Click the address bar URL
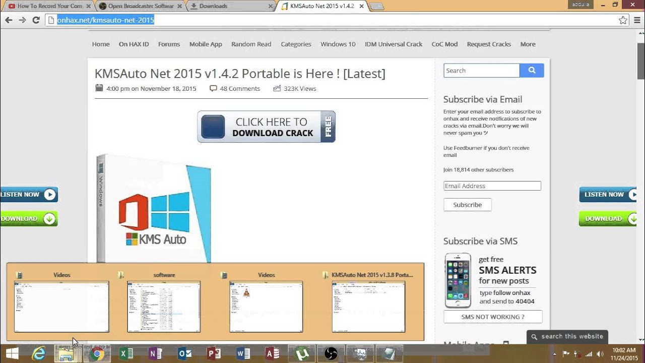 [x=105, y=20]
